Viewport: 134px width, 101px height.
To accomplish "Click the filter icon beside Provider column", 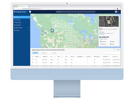I will pos(40,57).
